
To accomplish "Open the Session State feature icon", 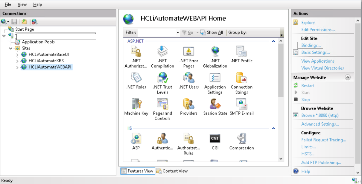I will click(215, 105).
